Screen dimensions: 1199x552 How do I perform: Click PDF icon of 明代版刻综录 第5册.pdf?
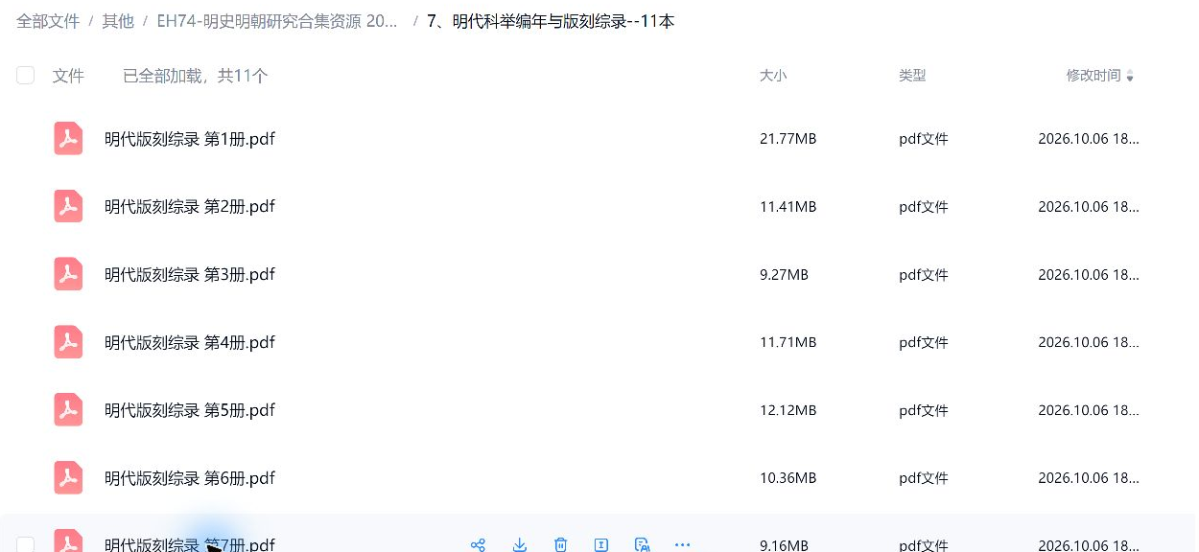pyautogui.click(x=68, y=410)
